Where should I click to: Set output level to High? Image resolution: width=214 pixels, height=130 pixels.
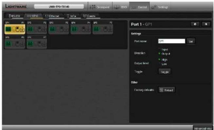click(163, 60)
